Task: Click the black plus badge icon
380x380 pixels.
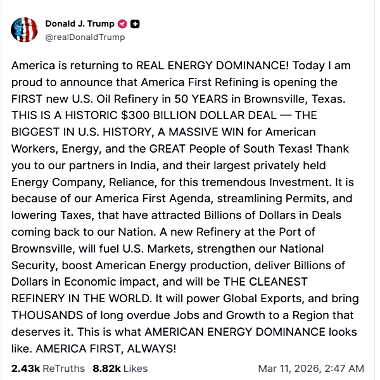Action: coord(135,24)
